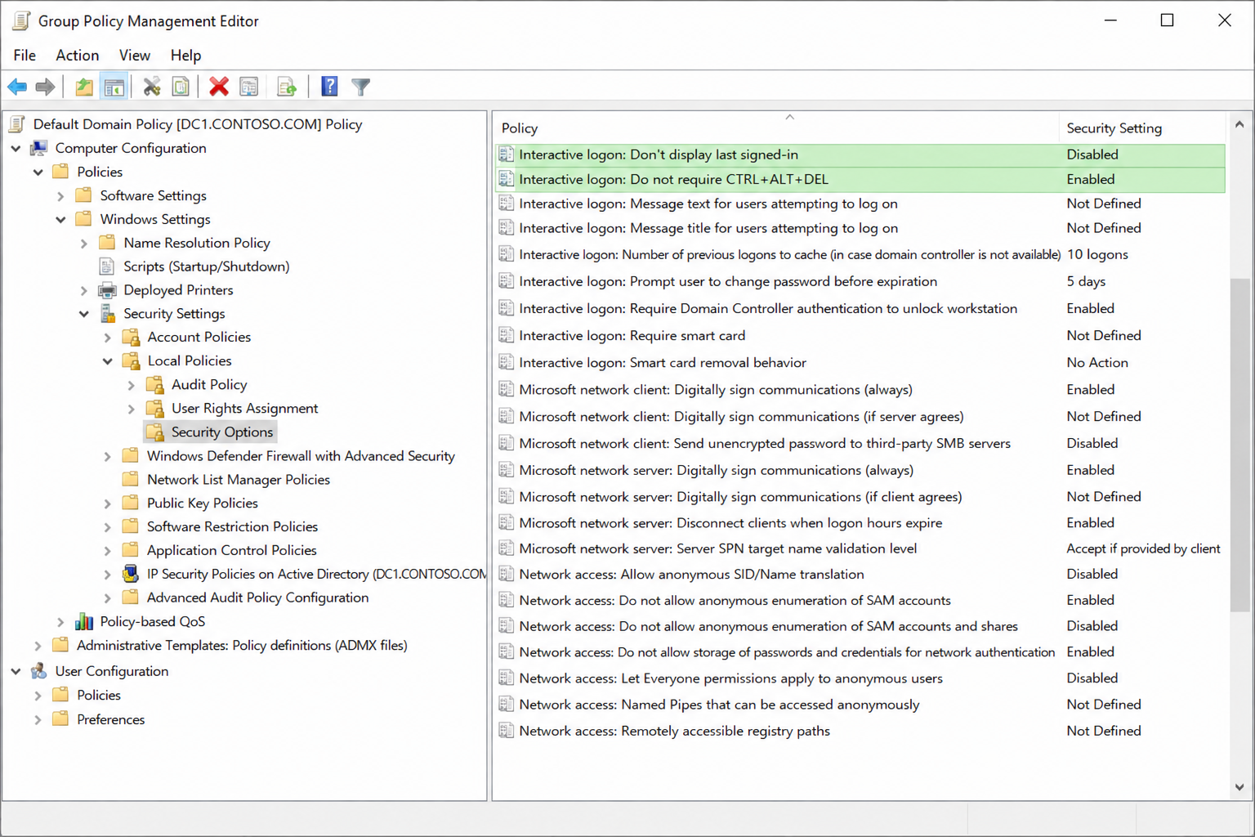This screenshot has width=1255, height=837.
Task: Click the blue Help toolbar icon
Action: tap(329, 87)
